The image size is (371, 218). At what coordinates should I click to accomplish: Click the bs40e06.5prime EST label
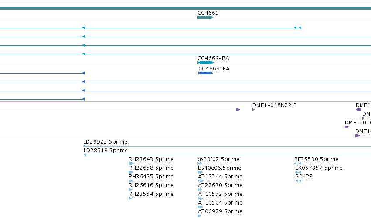[x=219, y=168]
